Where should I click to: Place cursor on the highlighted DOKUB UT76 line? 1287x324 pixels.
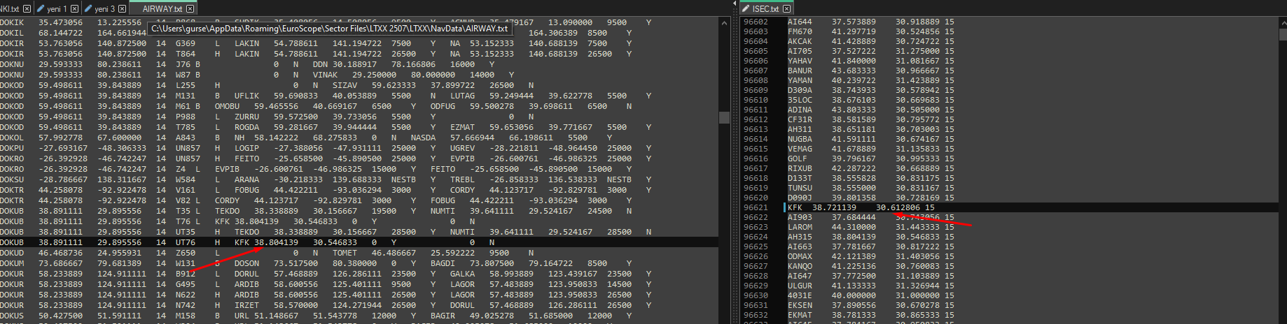coord(359,242)
